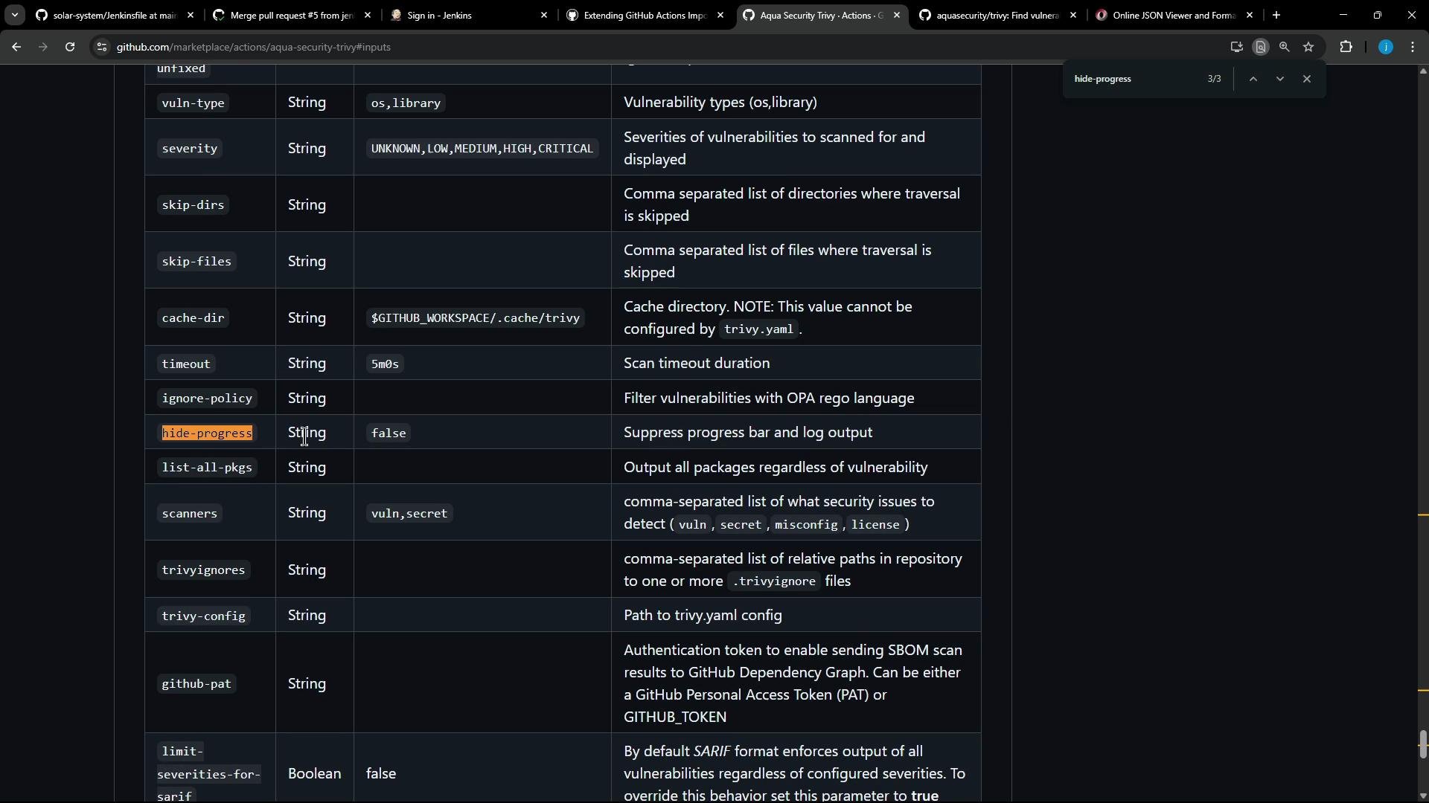Go forward to the next page
Screen dimensions: 1429x803
[x=43, y=47]
